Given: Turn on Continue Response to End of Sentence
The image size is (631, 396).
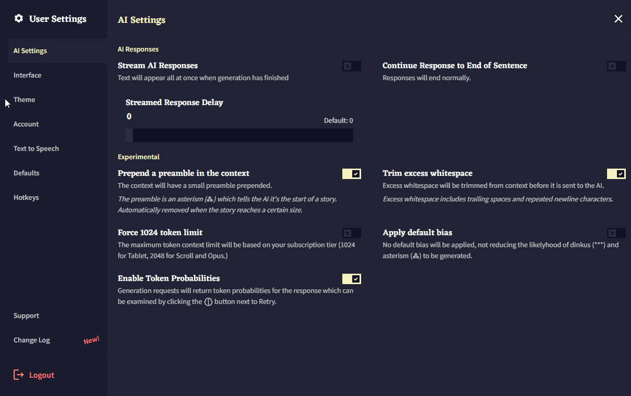Looking at the screenshot, I should [616, 66].
